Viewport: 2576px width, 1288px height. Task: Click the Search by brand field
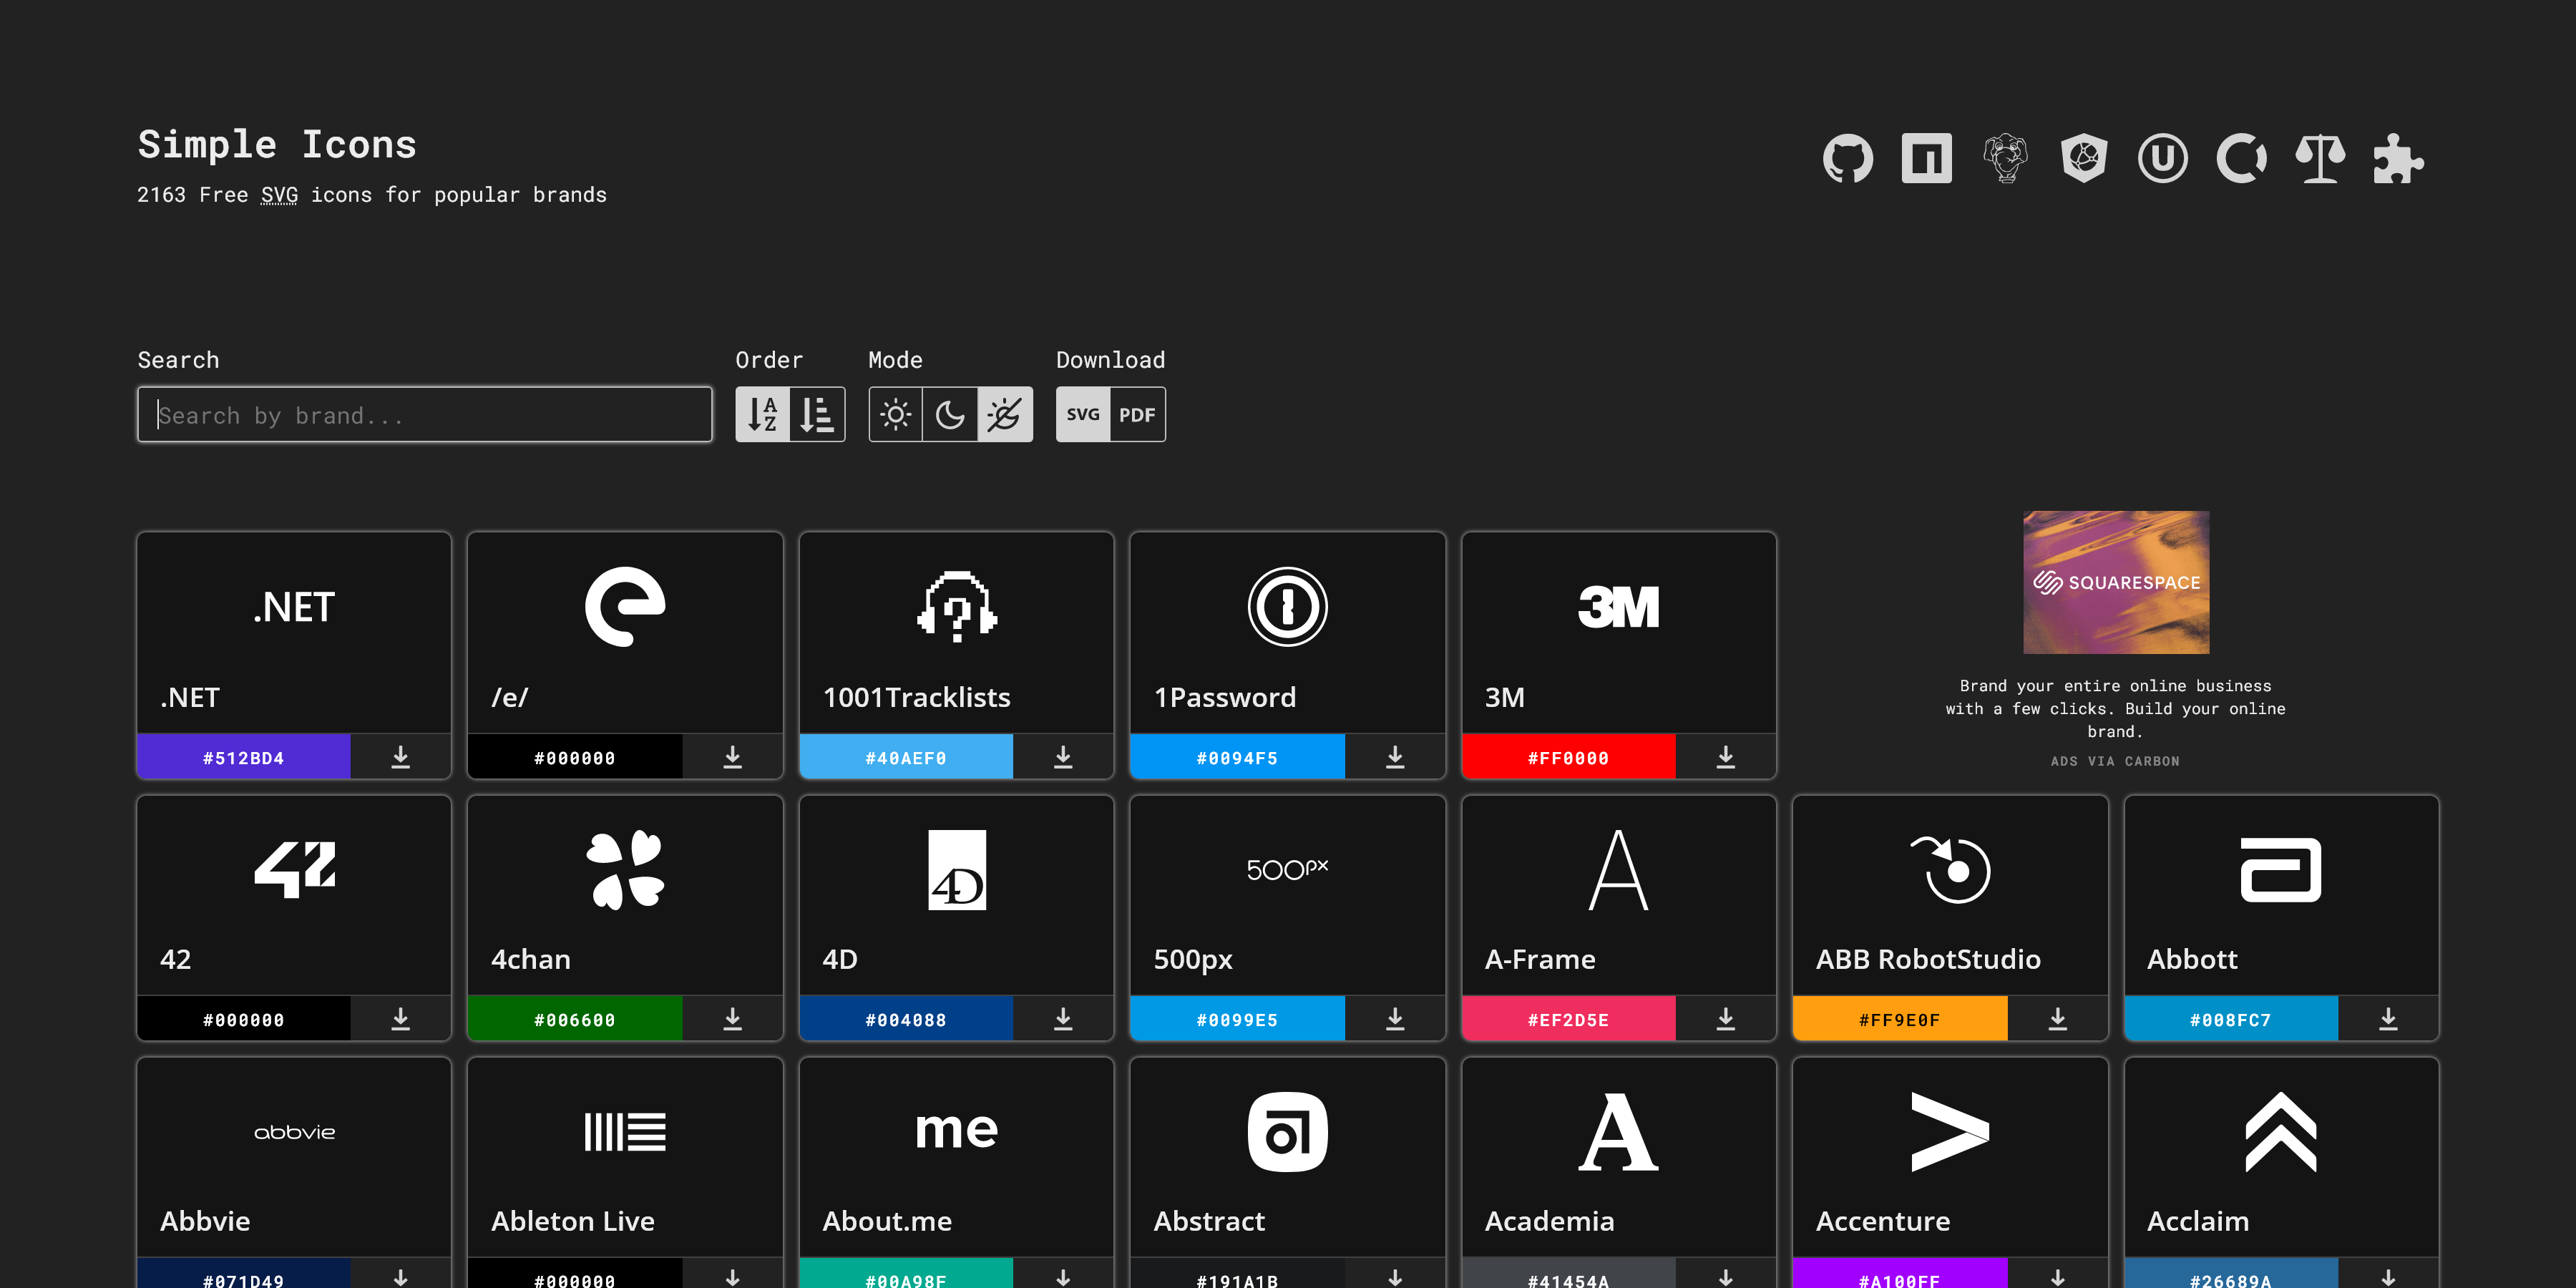point(425,414)
